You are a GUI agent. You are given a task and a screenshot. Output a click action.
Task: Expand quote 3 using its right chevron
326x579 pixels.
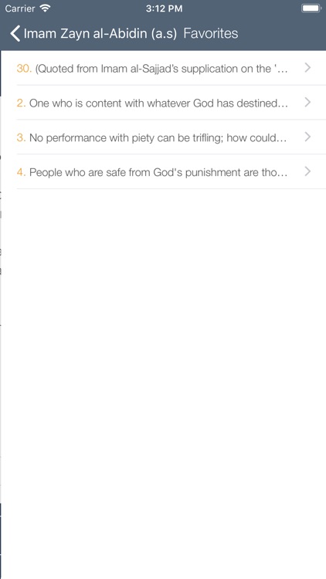tap(307, 137)
